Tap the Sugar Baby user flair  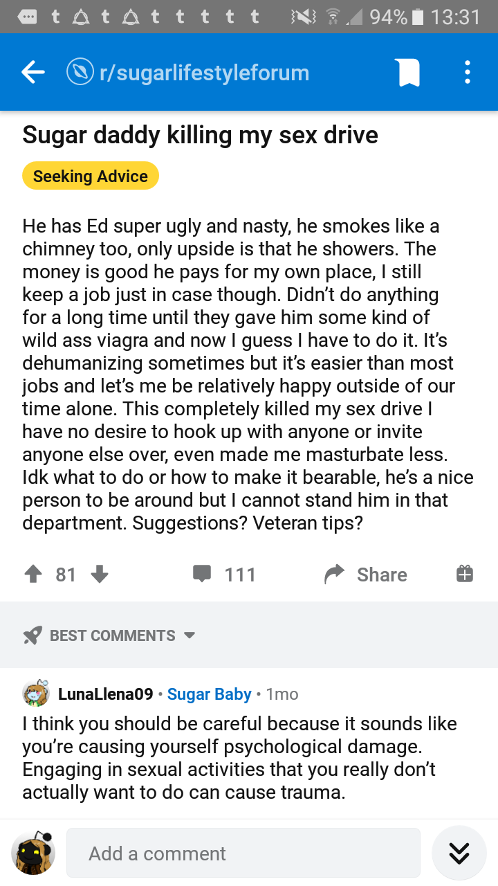[210, 694]
